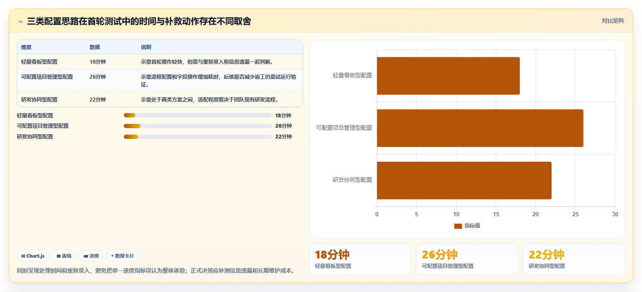The height and width of the screenshot is (292, 642).
Task: Click description starting 示意流程配置和字段操作
Action: coord(219,80)
